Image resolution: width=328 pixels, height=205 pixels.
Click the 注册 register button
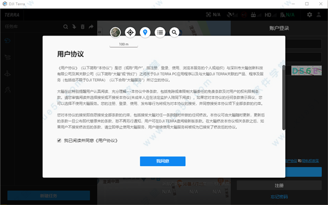[x=279, y=185]
